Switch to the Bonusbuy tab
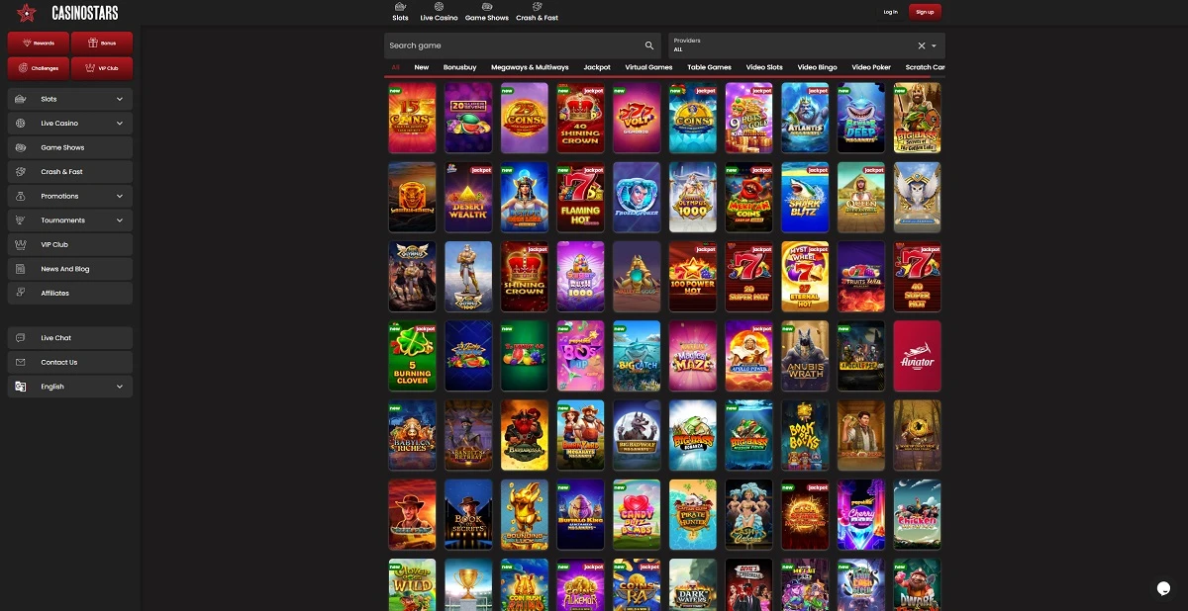The image size is (1188, 611). click(x=460, y=67)
